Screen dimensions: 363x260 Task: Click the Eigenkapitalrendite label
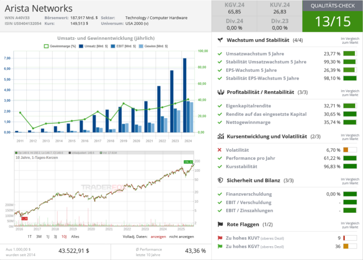click(x=249, y=106)
